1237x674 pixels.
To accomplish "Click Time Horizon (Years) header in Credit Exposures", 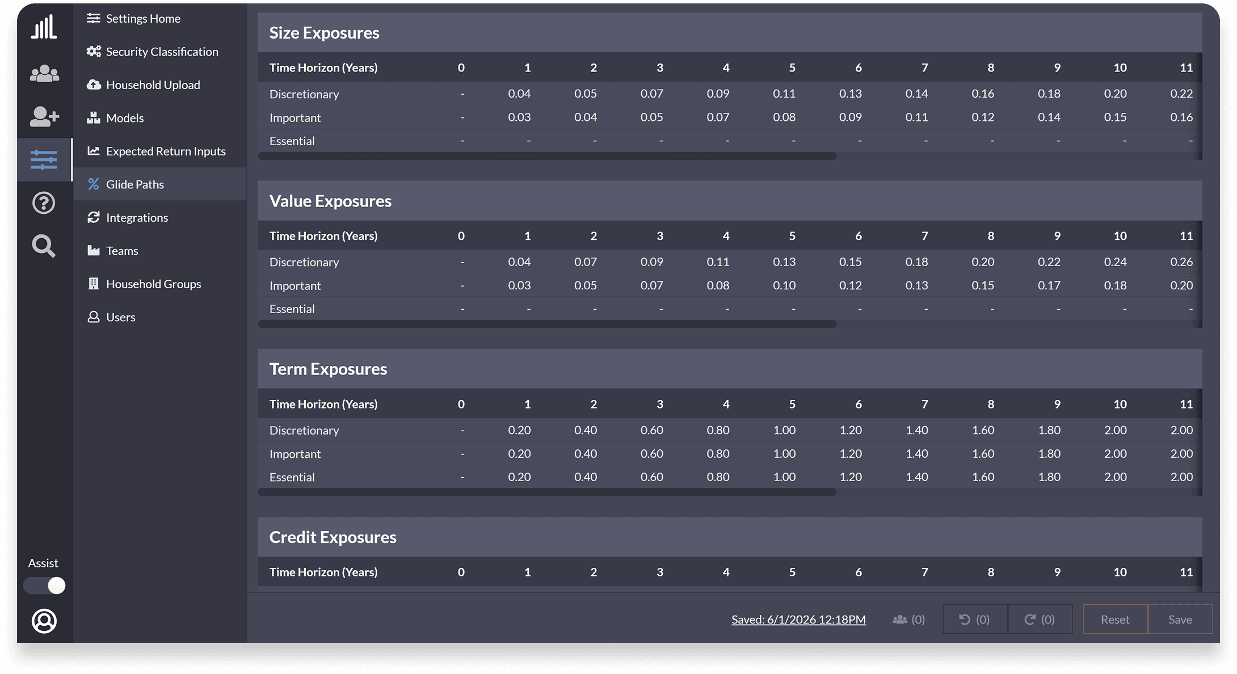I will pos(323,572).
